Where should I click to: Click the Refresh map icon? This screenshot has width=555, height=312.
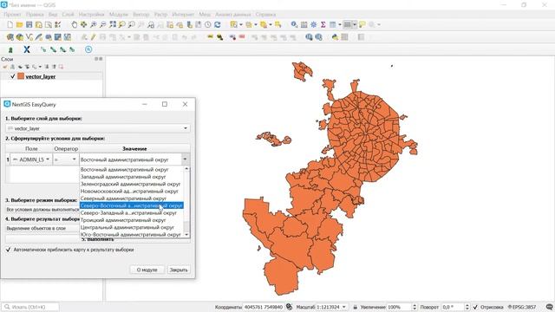point(218,24)
